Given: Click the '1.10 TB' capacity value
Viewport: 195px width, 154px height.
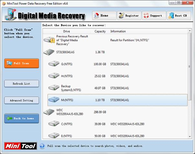Looking at the screenshot, I should pyautogui.click(x=100, y=100).
